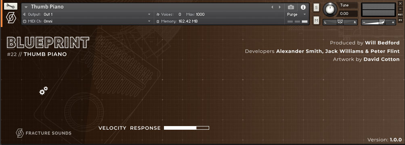The image size is (405, 145).
Task: Increase volume with the plus button
Action: (x=393, y=23)
